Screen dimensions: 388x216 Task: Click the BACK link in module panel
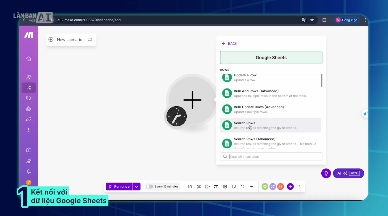click(x=230, y=43)
